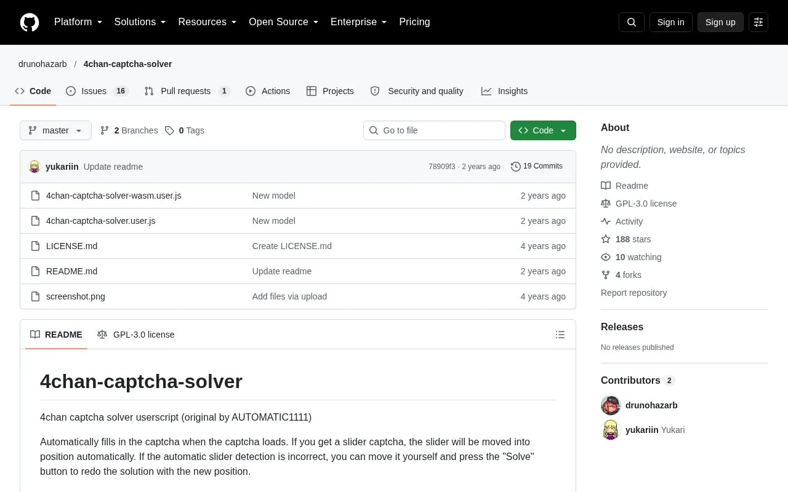
Task: Click the tag icon next to 0 Tags
Action: click(x=170, y=130)
